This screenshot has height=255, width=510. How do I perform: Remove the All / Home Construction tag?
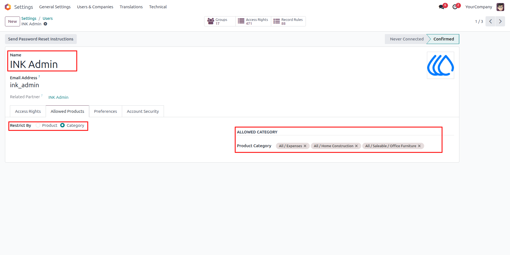coord(356,146)
